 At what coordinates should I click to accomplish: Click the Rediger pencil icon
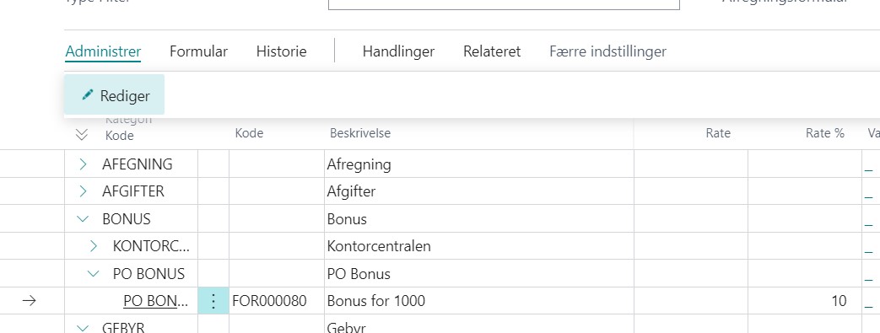click(x=87, y=94)
